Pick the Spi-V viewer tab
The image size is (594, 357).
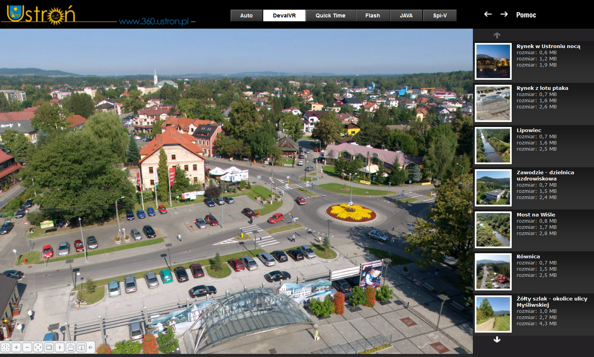tap(440, 15)
